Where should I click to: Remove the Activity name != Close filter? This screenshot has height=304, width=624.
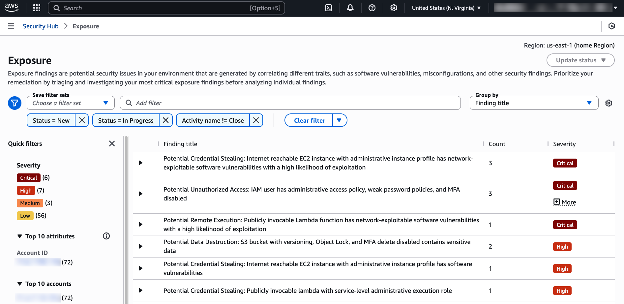point(256,120)
